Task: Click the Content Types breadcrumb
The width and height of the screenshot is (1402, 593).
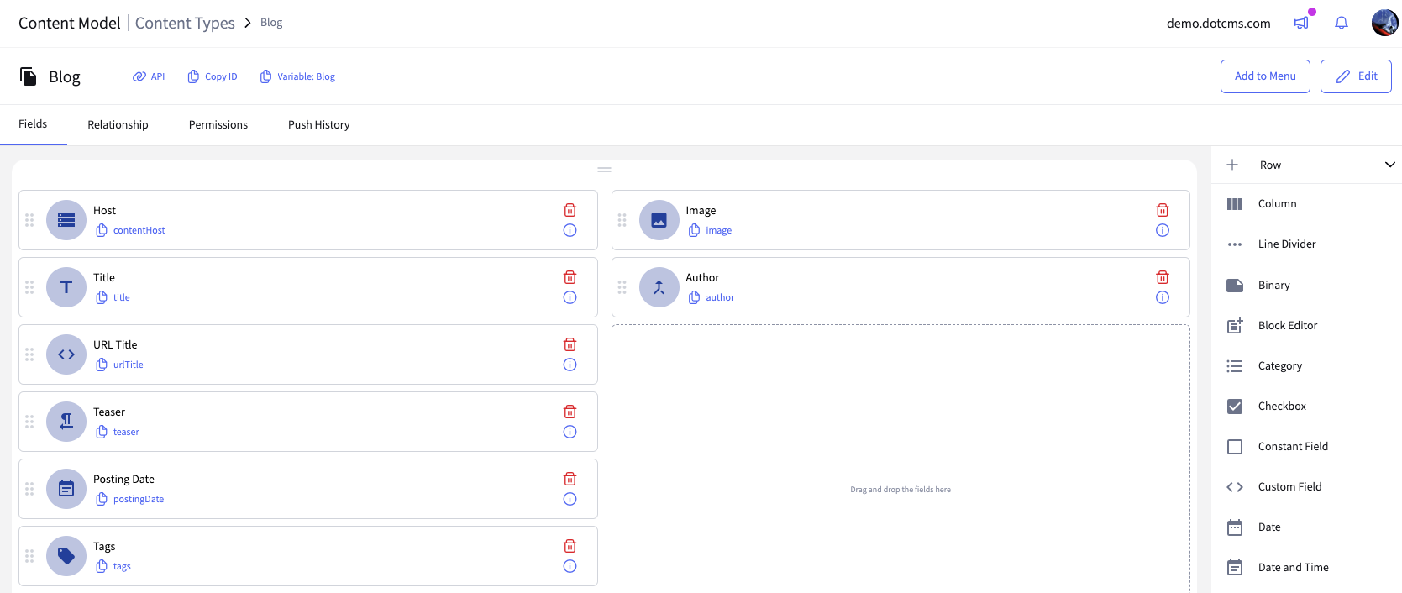Action: 185,24
